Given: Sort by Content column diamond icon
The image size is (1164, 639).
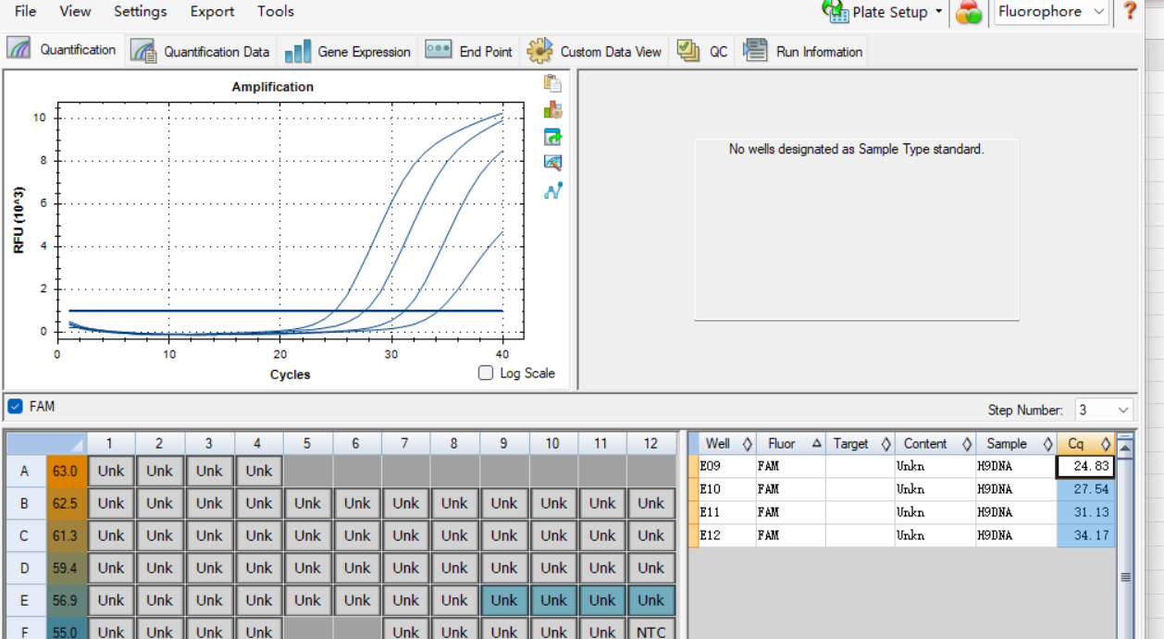Looking at the screenshot, I should (966, 444).
